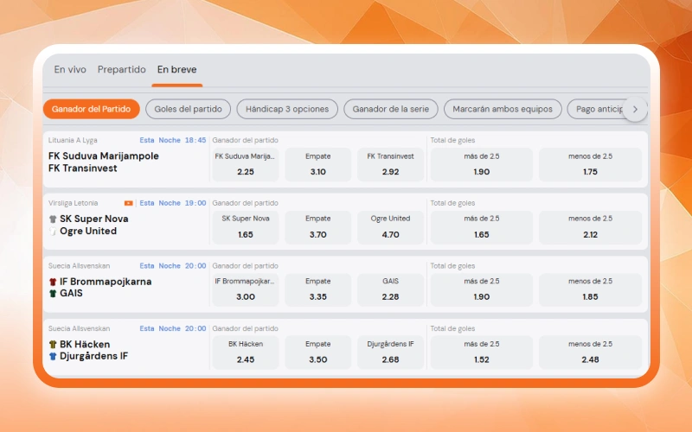Click Suecia Allsvenskan label above Brommapojkarna
Image resolution: width=692 pixels, height=432 pixels.
tap(79, 266)
